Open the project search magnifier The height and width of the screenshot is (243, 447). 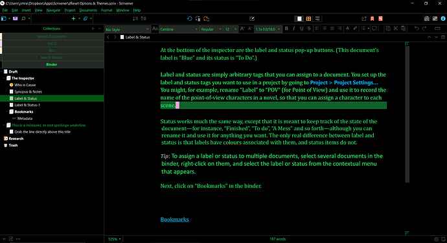[23, 19]
